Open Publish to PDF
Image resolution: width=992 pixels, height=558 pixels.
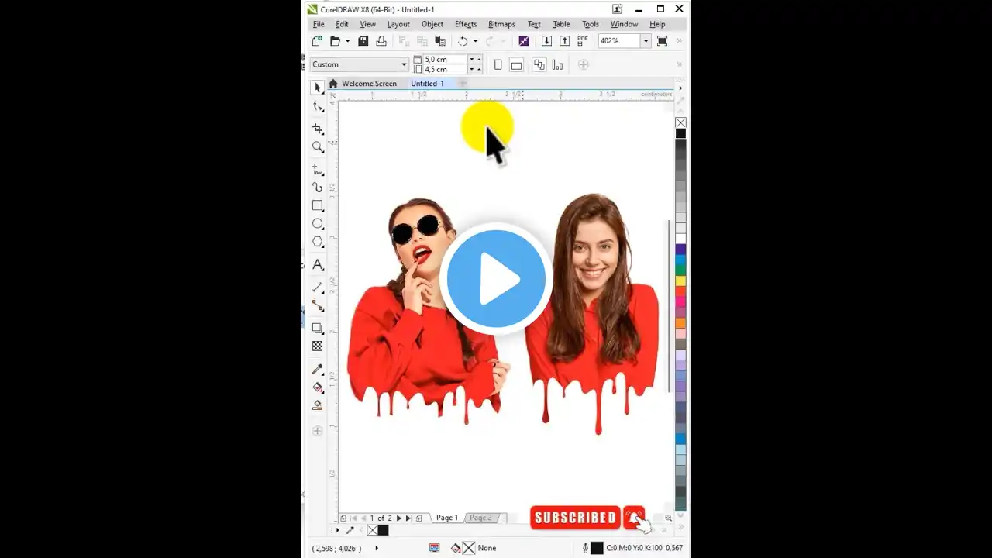[582, 40]
